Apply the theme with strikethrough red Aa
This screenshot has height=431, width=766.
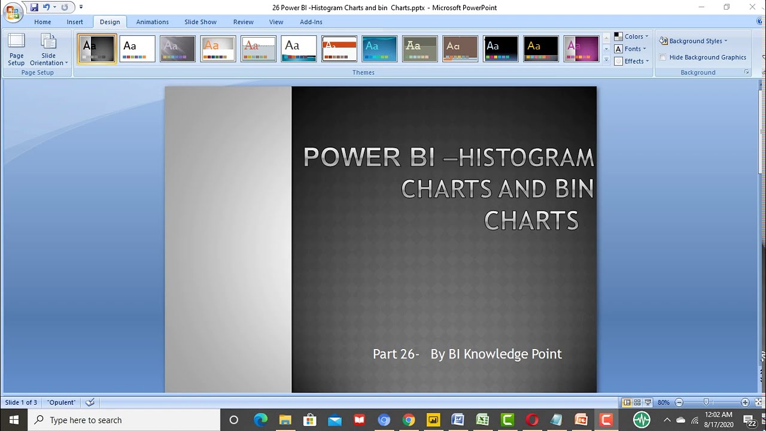[x=259, y=48]
